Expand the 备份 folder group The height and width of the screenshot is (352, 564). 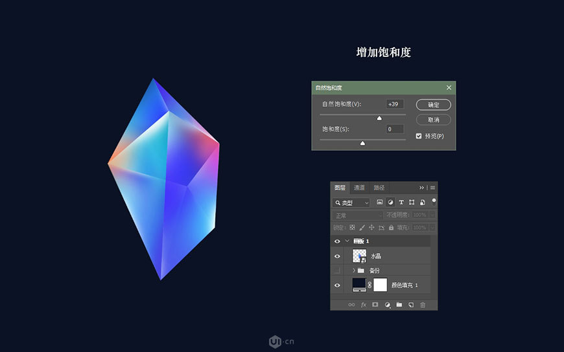(x=353, y=270)
